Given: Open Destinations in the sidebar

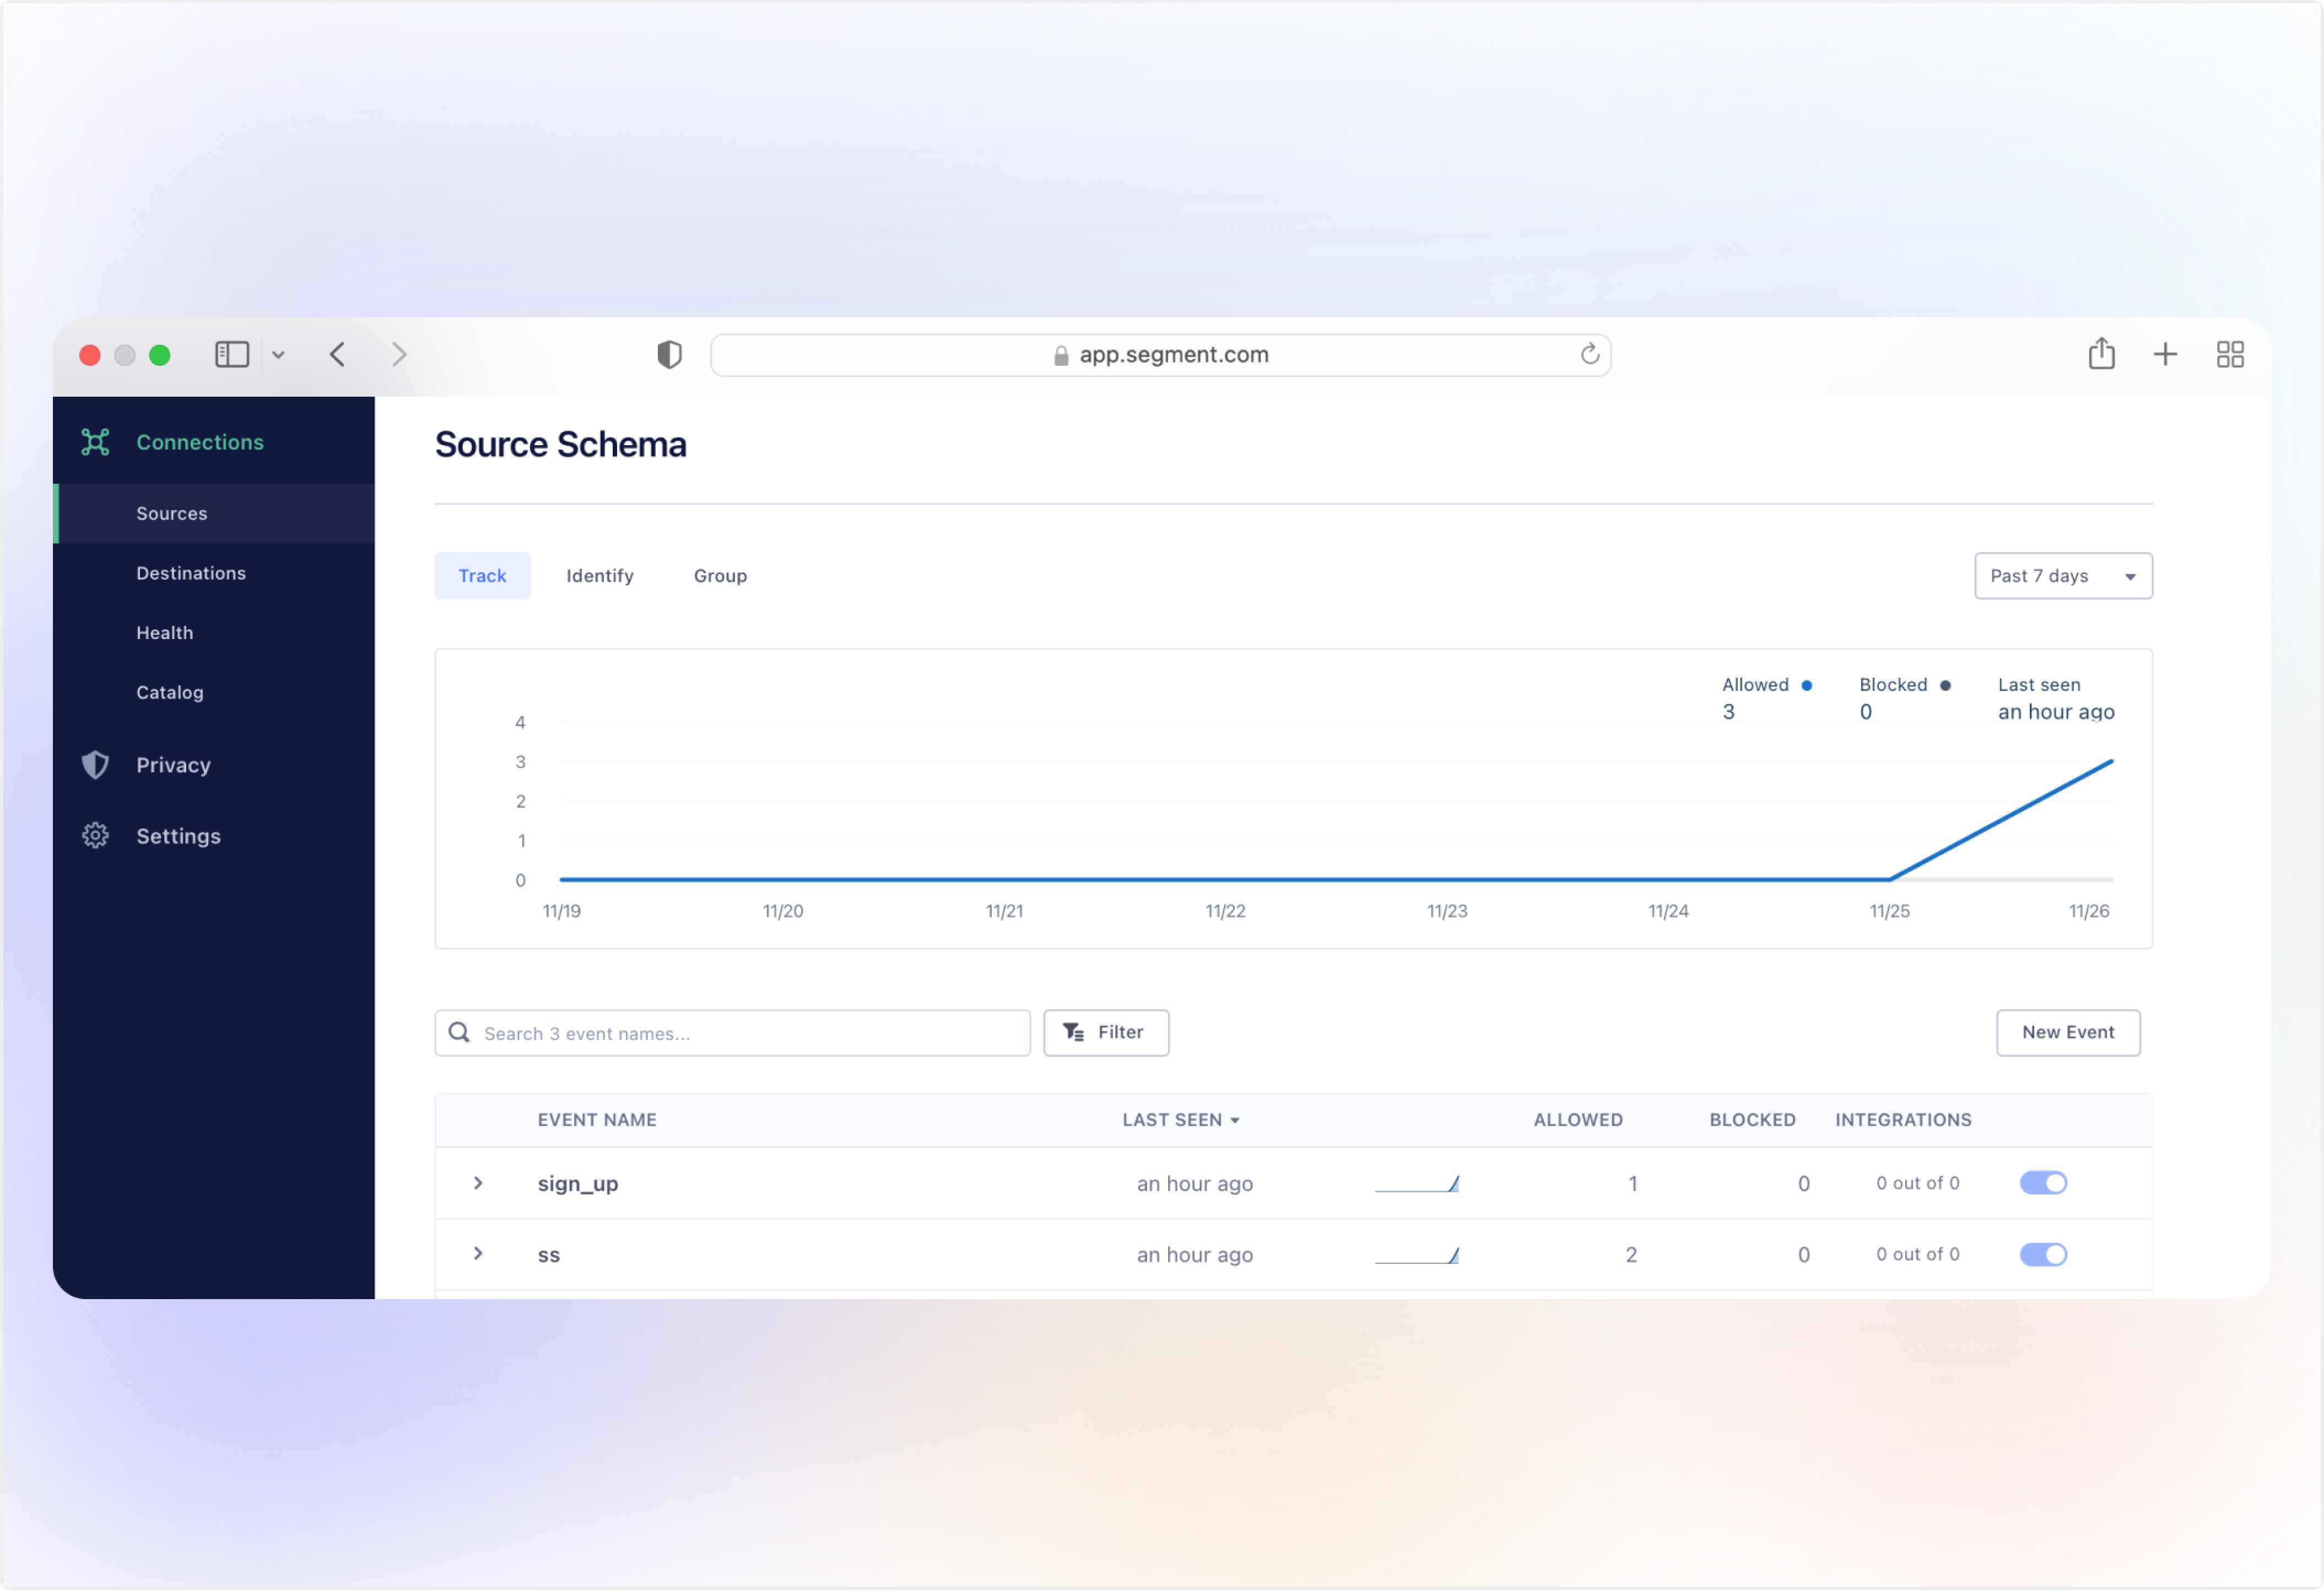Looking at the screenshot, I should click(191, 573).
